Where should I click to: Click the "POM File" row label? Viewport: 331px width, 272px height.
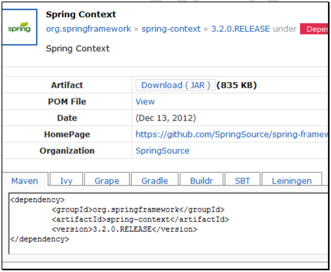[67, 102]
